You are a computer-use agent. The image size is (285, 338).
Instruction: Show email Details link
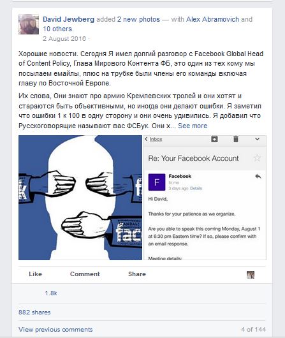(196, 188)
